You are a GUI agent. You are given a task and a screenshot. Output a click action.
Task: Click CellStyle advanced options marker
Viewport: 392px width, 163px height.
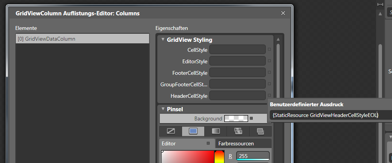[x=269, y=49]
